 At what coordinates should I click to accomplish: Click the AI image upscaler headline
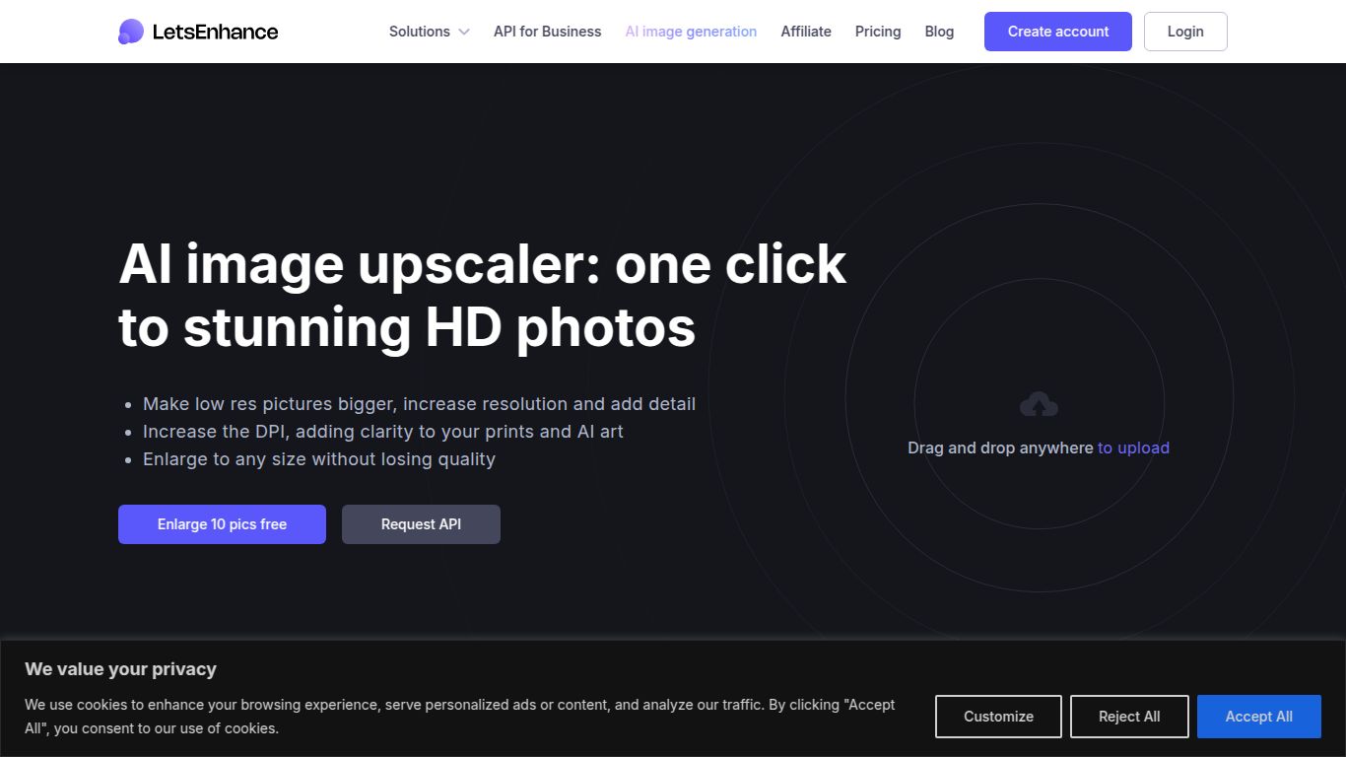point(482,295)
